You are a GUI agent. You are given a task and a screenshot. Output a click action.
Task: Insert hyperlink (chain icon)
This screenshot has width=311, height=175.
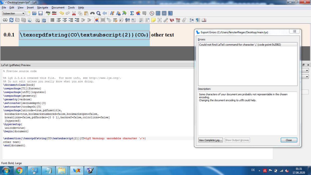point(165,20)
